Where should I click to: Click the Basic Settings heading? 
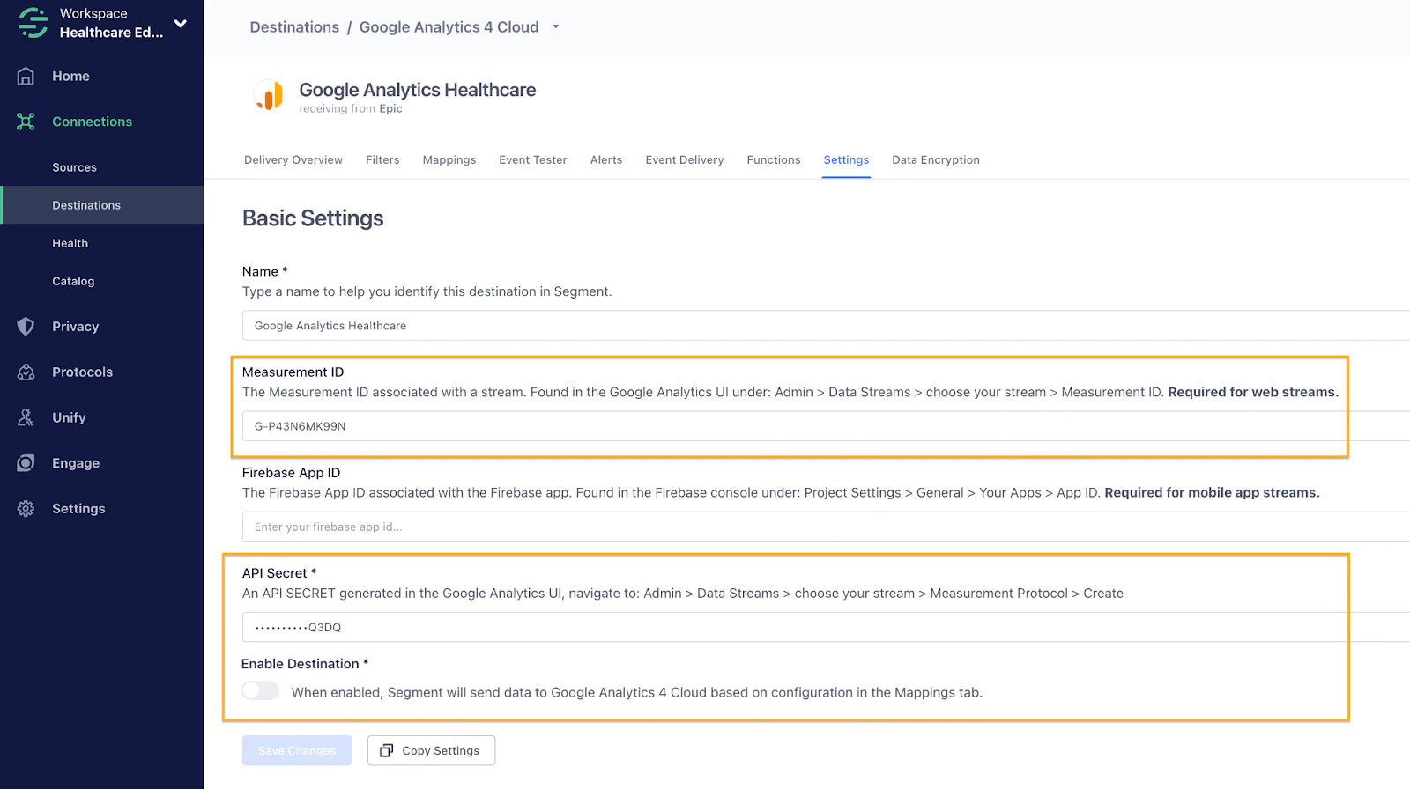click(313, 218)
